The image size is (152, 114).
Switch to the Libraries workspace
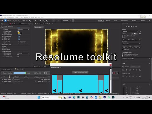(x=142, y=21)
